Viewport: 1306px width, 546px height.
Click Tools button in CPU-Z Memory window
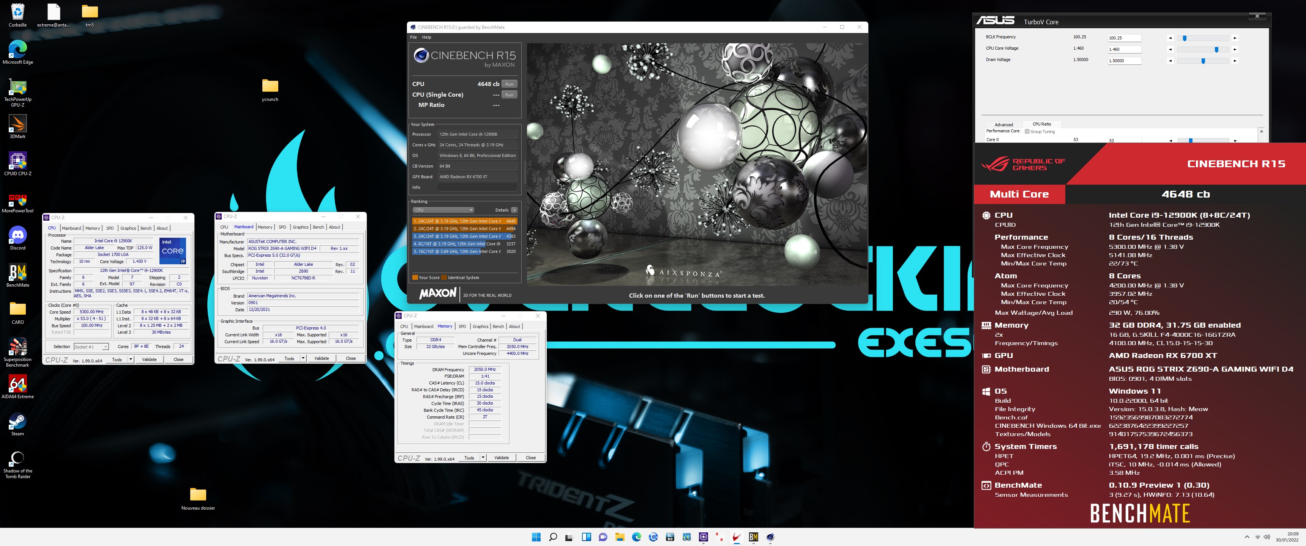pyautogui.click(x=470, y=458)
